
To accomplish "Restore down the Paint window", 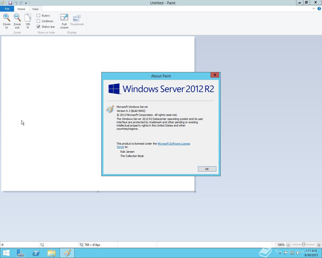I will pos(306,3).
